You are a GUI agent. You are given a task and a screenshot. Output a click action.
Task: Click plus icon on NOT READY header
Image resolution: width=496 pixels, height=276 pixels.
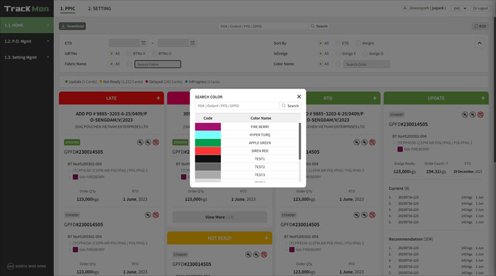pos(266,238)
